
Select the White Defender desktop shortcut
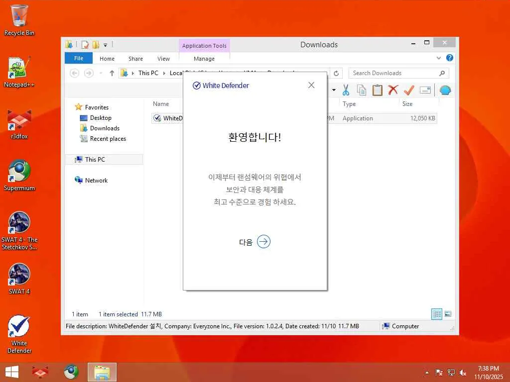pyautogui.click(x=19, y=334)
